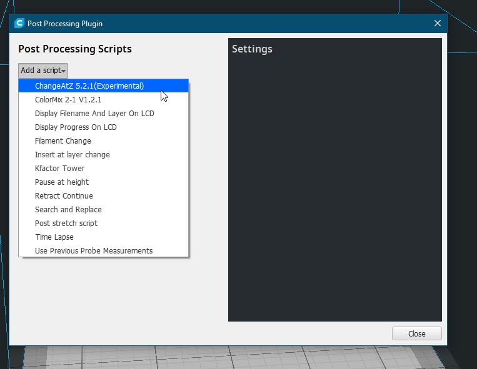The width and height of the screenshot is (477, 369).
Task: Select Kfactor Tower script
Action: point(103,168)
